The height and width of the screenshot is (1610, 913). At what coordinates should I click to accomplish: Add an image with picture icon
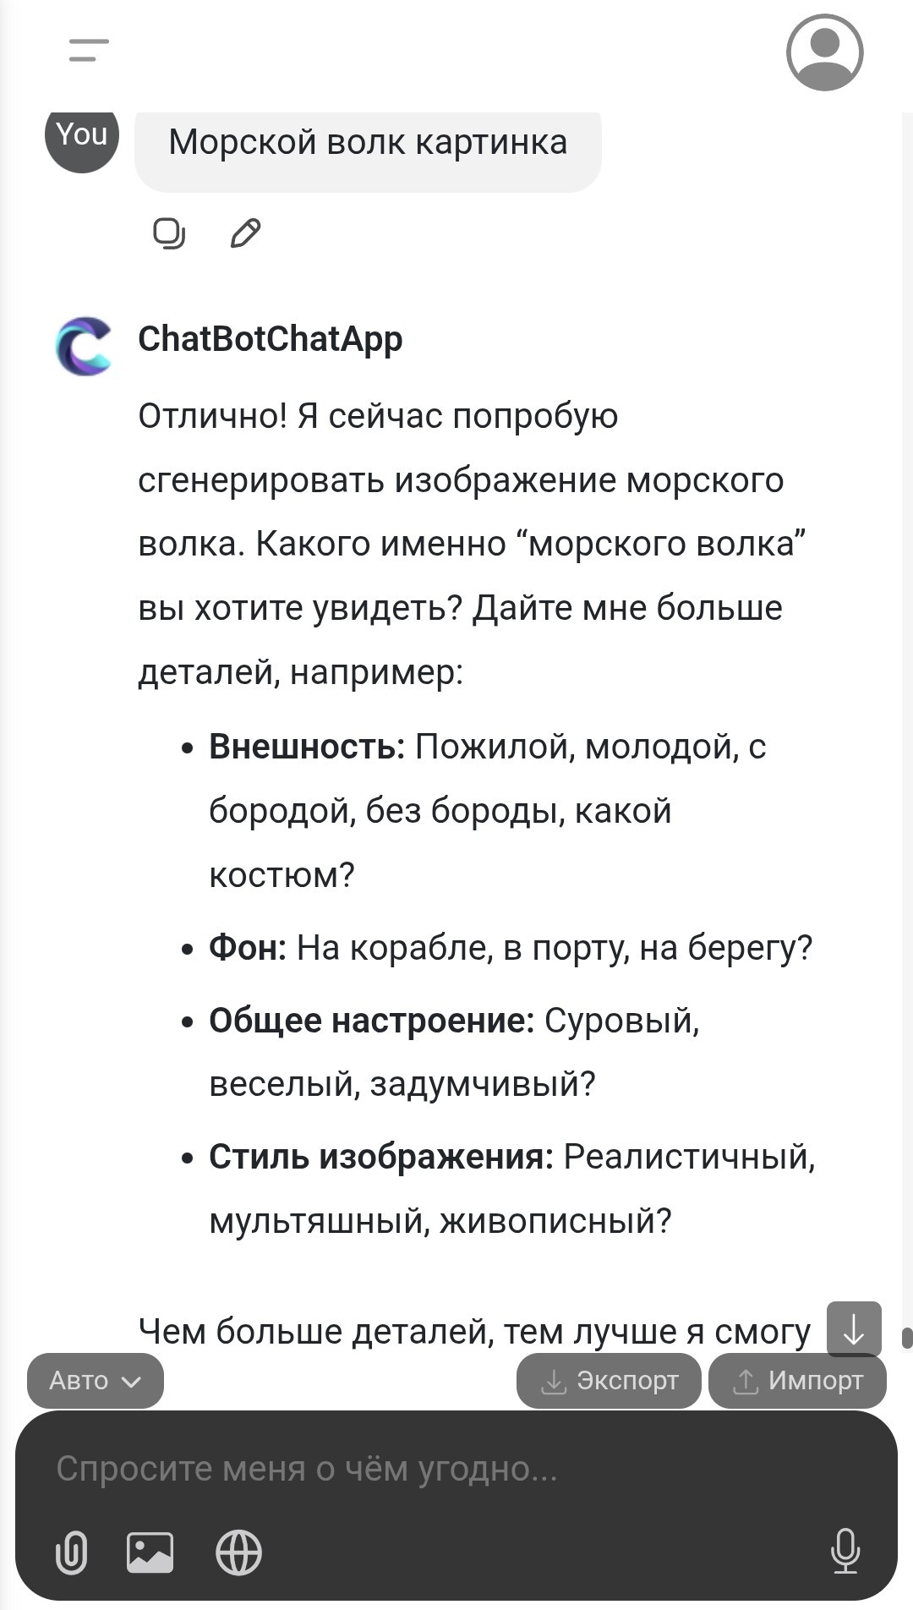pos(150,1552)
